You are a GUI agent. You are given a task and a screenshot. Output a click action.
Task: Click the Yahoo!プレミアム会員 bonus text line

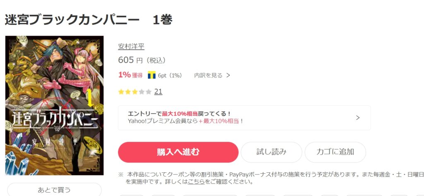tap(186, 121)
